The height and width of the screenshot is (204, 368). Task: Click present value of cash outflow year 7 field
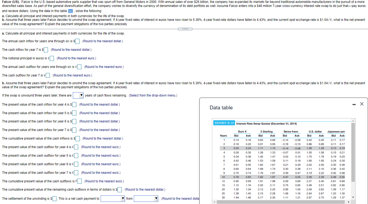pyautogui.click(x=76, y=173)
